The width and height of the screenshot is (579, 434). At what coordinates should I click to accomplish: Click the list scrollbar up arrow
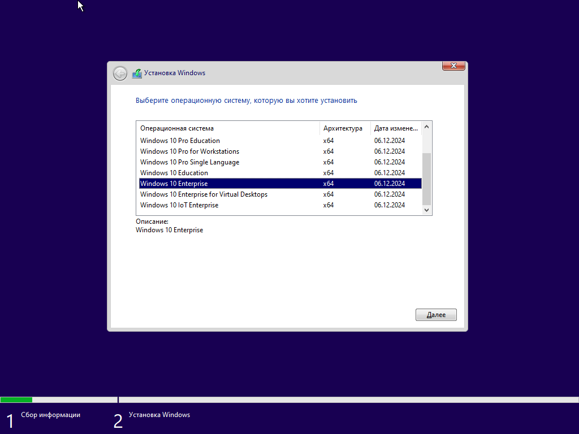pyautogui.click(x=426, y=127)
